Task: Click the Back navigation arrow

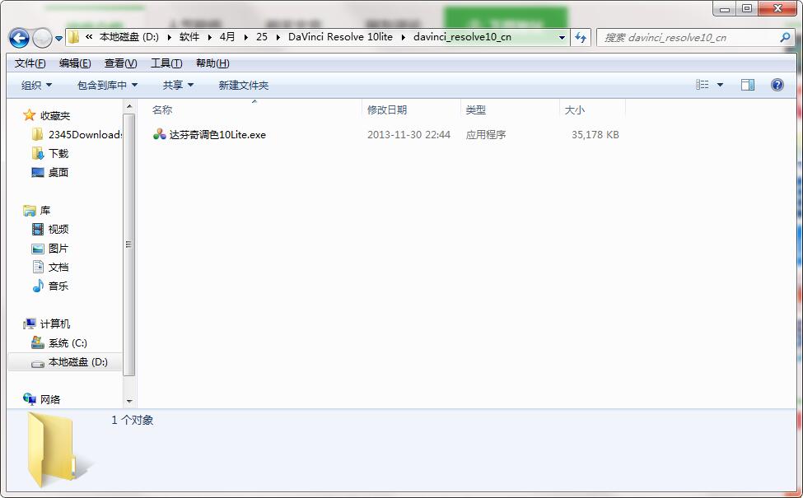Action: coord(19,38)
